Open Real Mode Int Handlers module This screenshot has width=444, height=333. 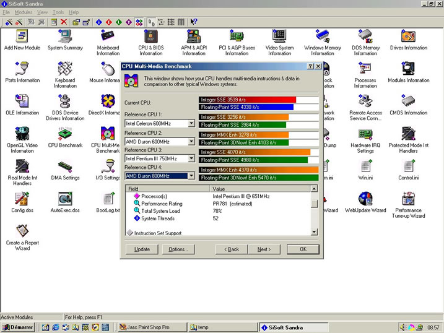pos(22,173)
